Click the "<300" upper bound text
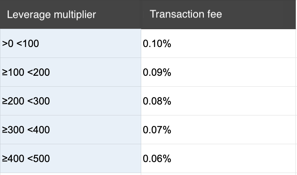This screenshot has height=175, width=297. point(39,101)
